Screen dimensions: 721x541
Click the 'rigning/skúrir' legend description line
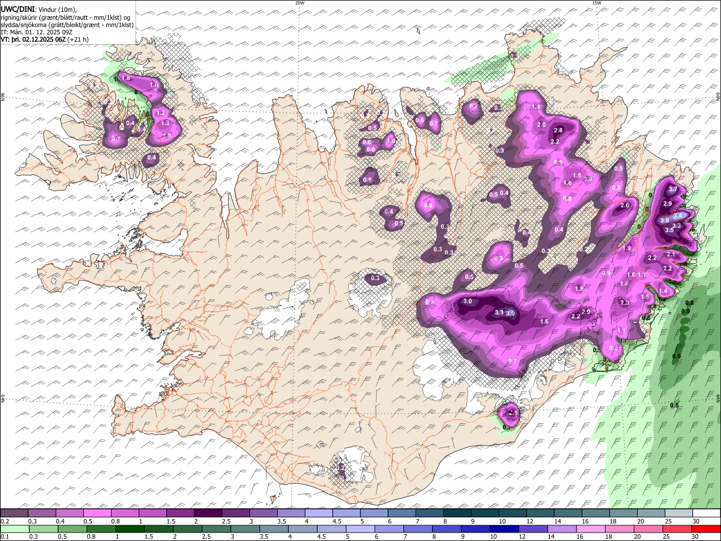pyautogui.click(x=65, y=17)
